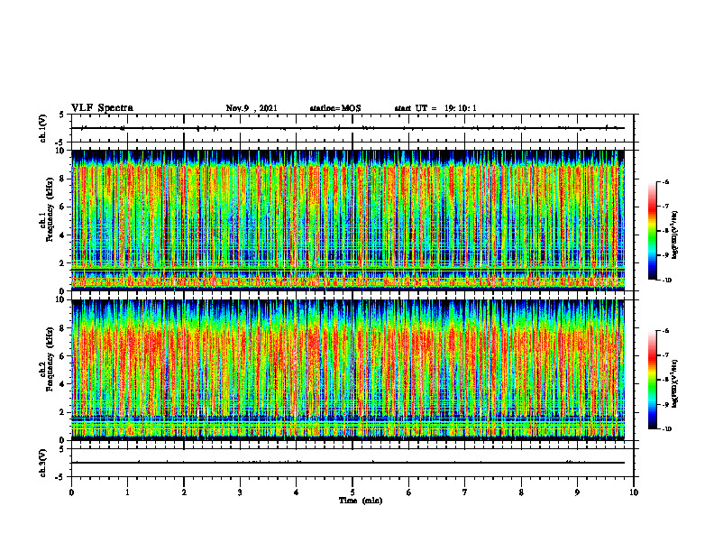Select the ch.1 color scale log(PSD) unit label
This screenshot has height=552, width=714.
(x=675, y=235)
